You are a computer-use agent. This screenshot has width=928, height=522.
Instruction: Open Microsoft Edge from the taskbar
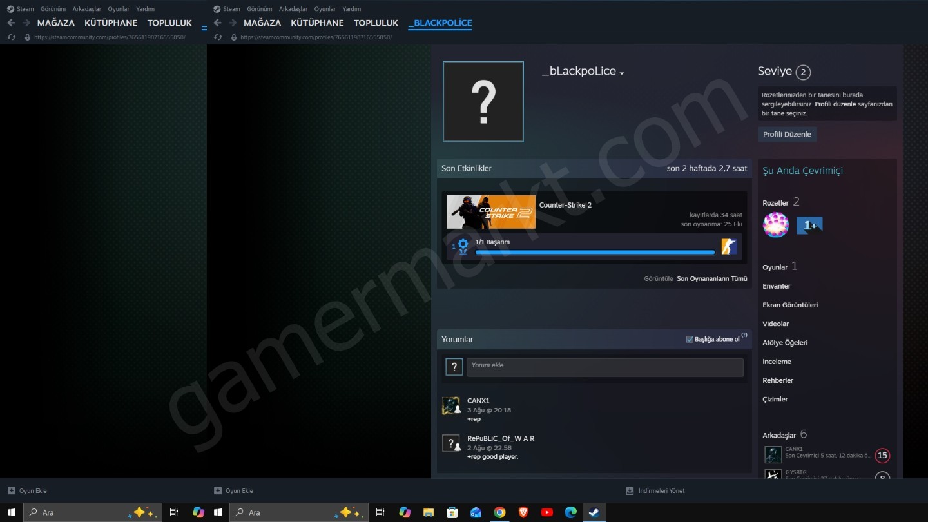[x=570, y=512]
